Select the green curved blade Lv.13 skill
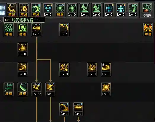 [23, 87]
